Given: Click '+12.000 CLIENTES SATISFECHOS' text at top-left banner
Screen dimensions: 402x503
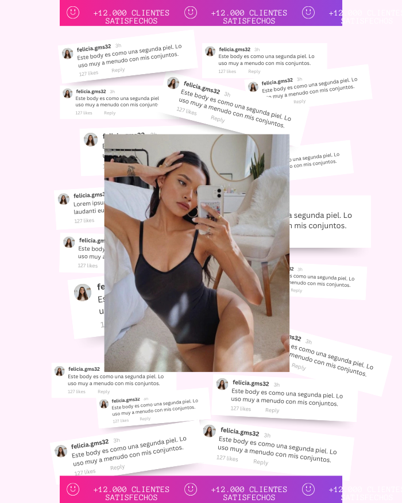Looking at the screenshot, I should pos(132,17).
